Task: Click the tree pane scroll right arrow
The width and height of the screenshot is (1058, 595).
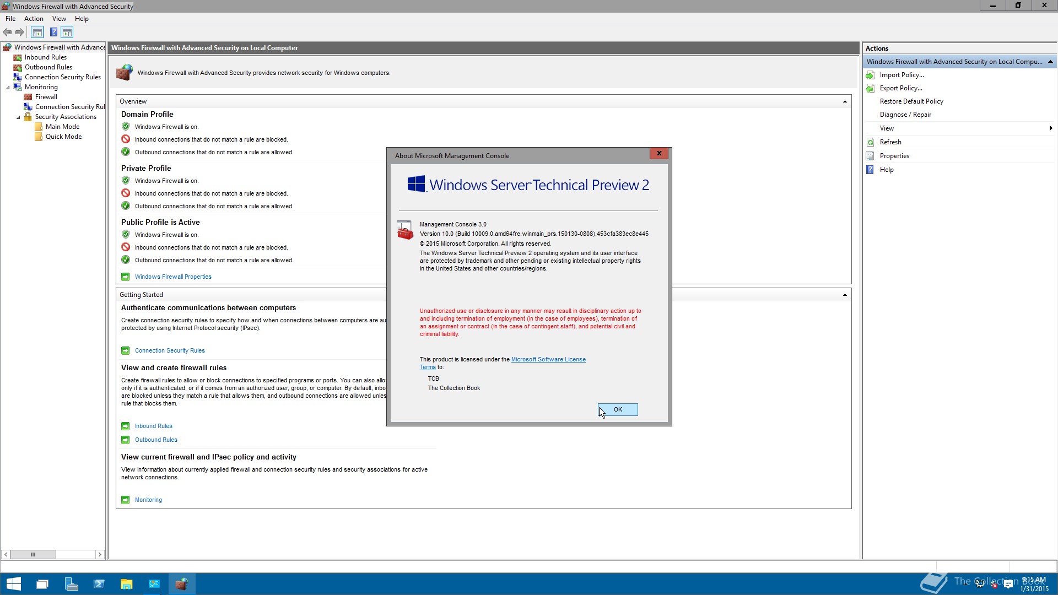Action: click(x=100, y=554)
